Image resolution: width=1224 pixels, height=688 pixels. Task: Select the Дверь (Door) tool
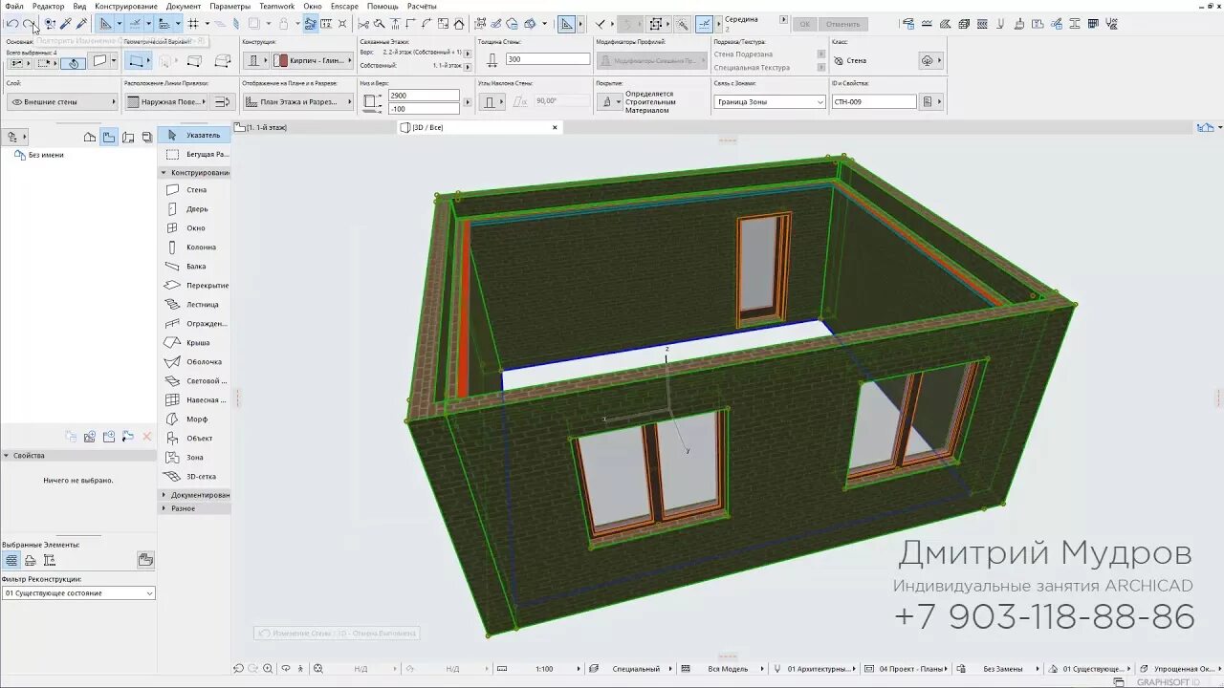click(194, 209)
